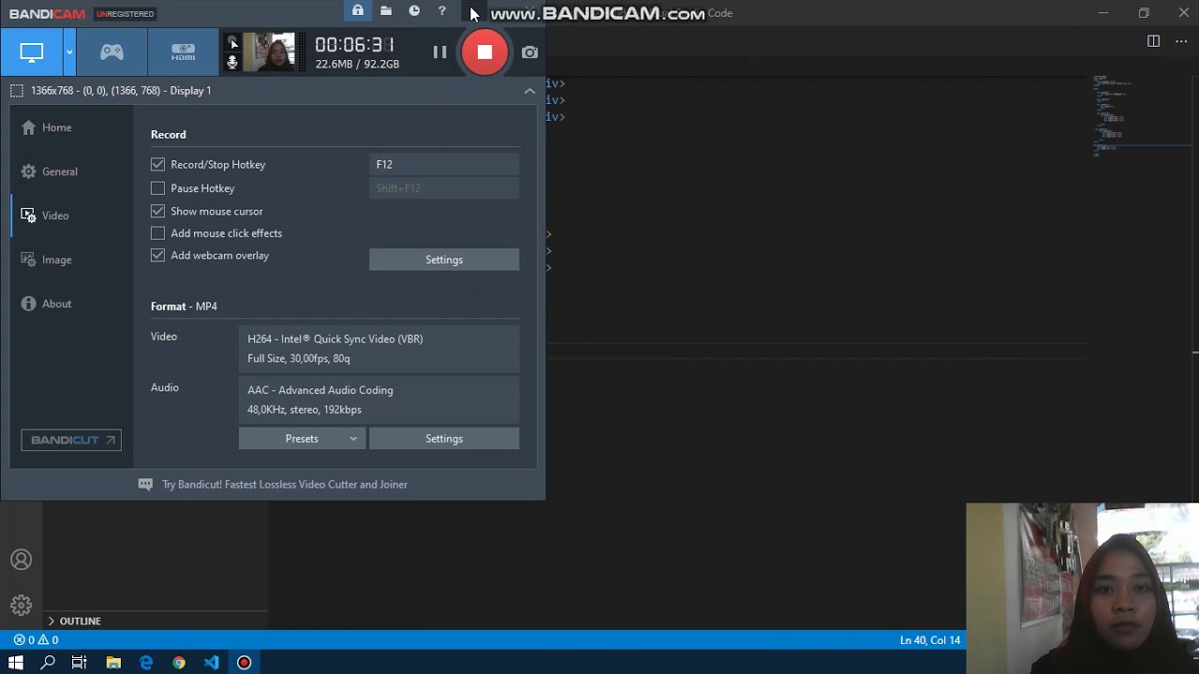
Task: Take a screenshot with camera icon
Action: (x=529, y=52)
